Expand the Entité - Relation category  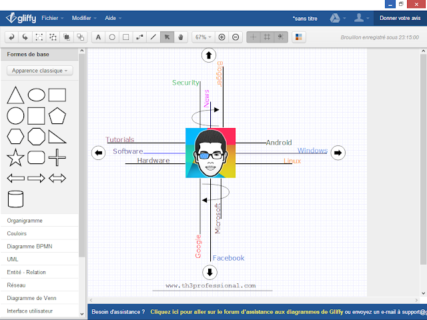click(39, 272)
